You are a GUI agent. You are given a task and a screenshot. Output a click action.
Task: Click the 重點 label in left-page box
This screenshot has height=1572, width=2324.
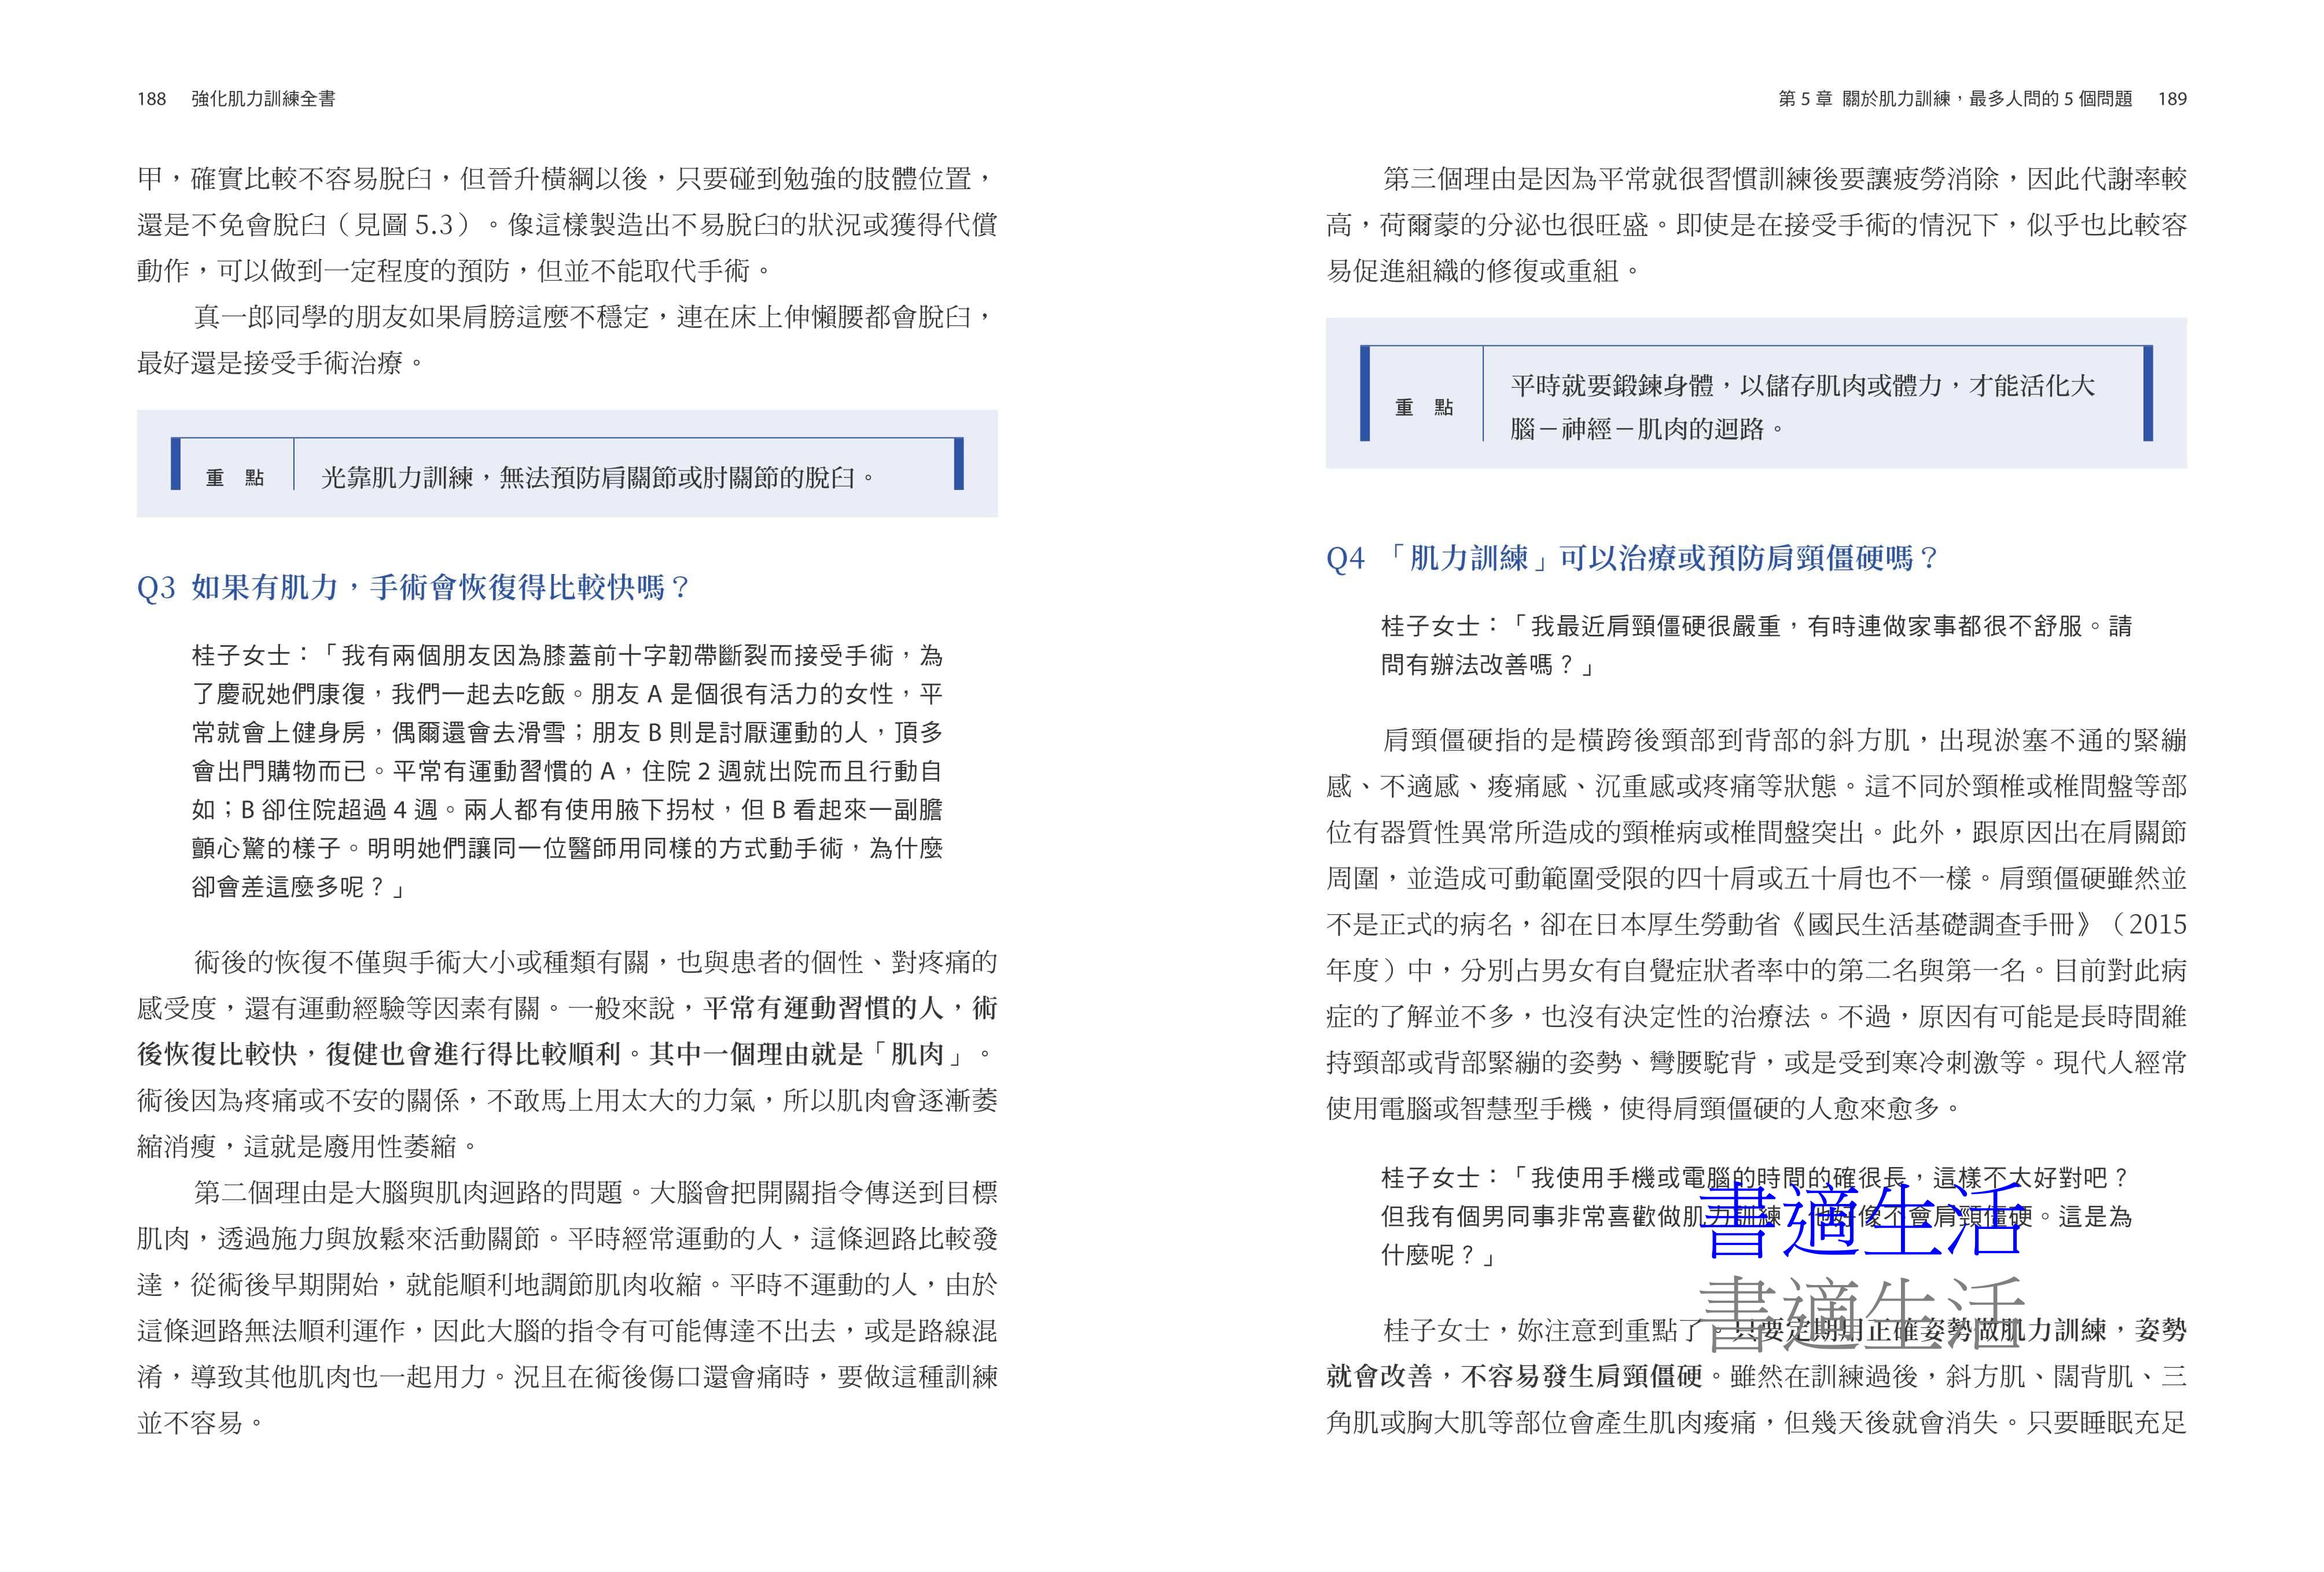[x=235, y=478]
